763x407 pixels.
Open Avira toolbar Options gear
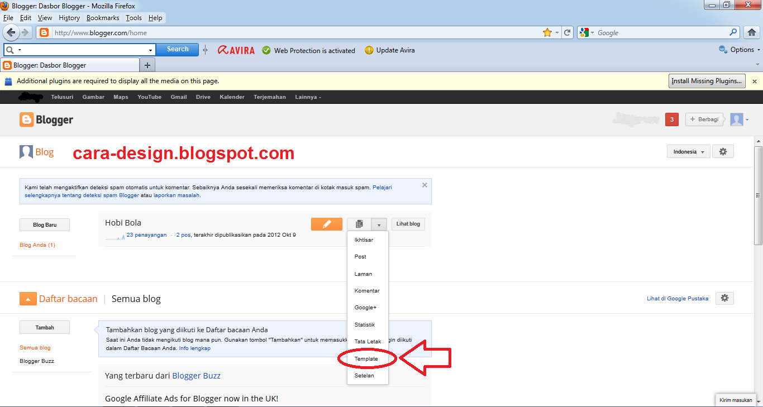click(x=723, y=50)
